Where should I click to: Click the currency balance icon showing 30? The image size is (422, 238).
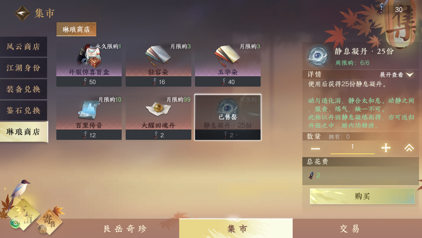point(381,9)
